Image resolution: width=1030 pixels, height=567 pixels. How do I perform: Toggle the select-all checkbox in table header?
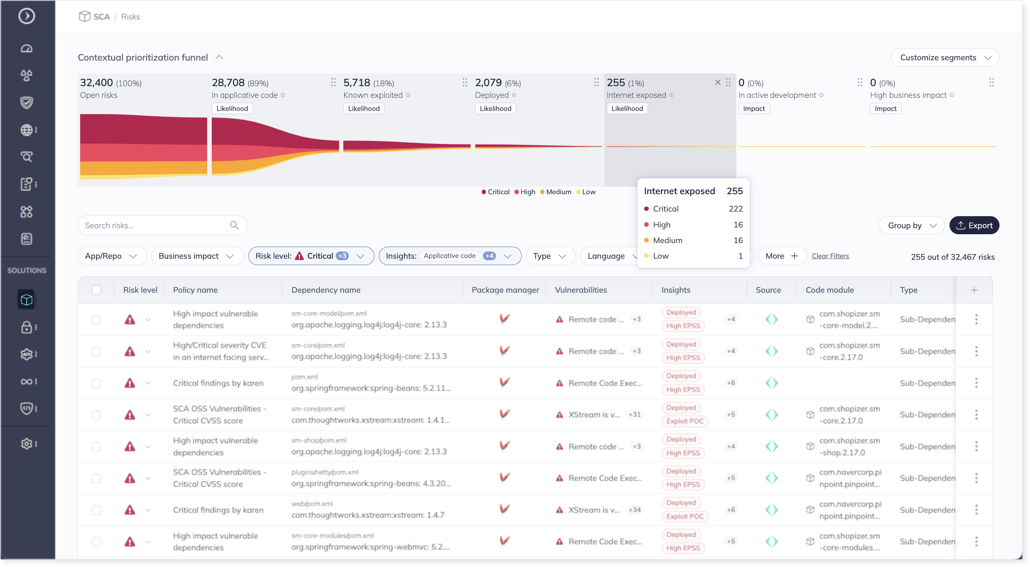[96, 289]
